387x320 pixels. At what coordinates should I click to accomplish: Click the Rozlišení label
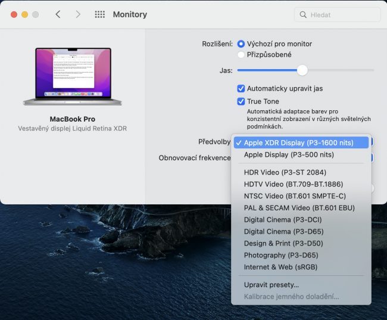pyautogui.click(x=217, y=44)
